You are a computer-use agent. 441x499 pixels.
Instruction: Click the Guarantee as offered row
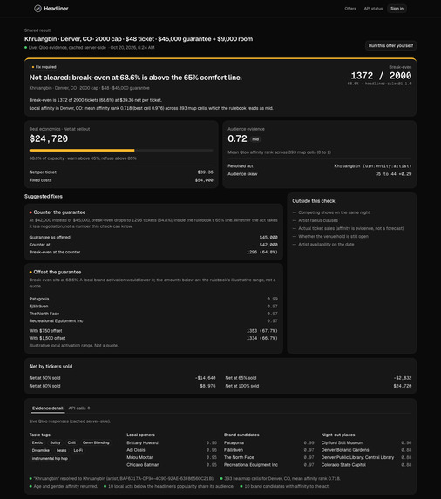(x=153, y=238)
